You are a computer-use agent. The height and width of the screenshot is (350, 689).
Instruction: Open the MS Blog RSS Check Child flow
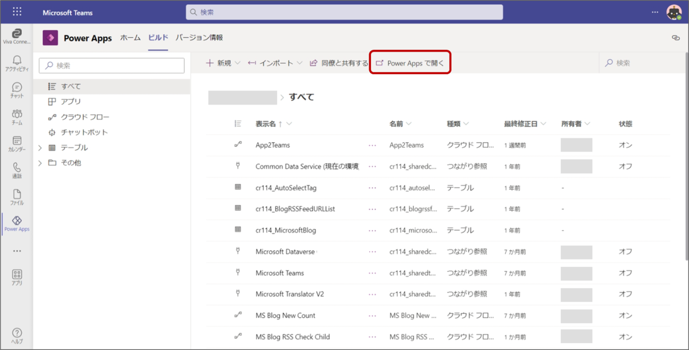(x=293, y=337)
